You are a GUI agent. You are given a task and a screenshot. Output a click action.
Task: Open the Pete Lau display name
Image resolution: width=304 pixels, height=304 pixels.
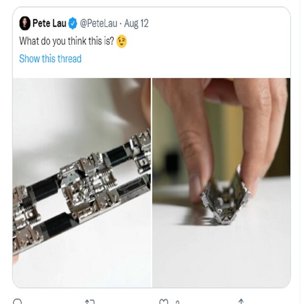(49, 23)
